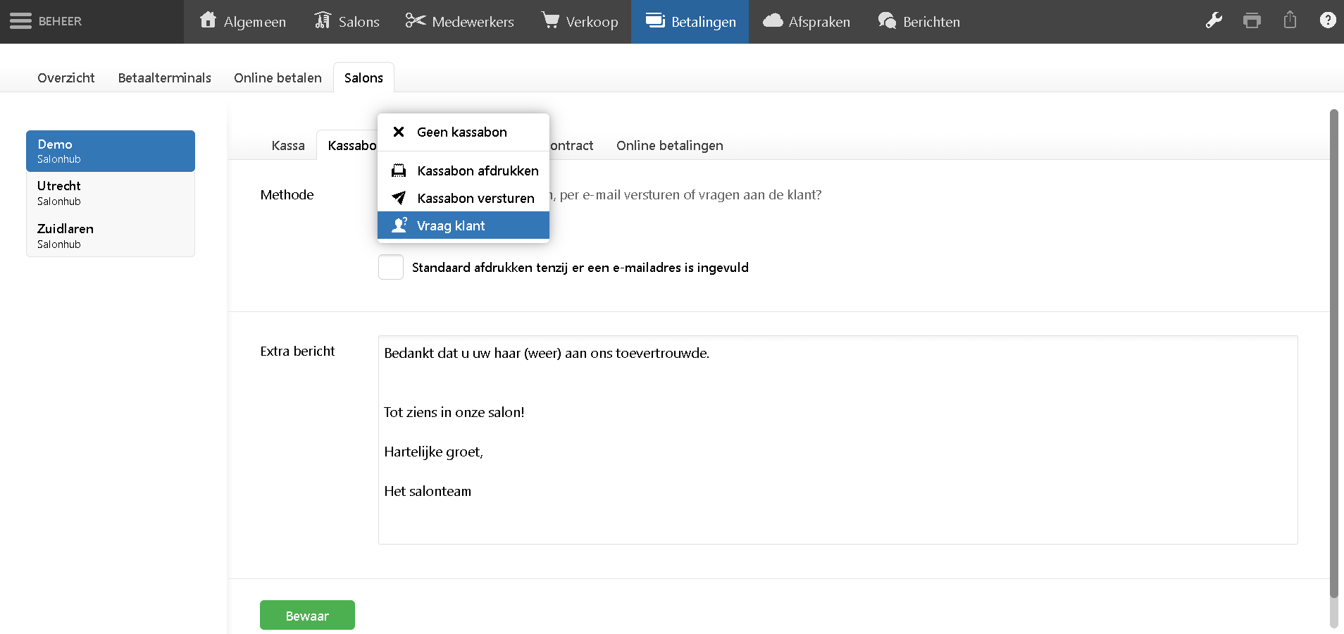Image resolution: width=1344 pixels, height=634 pixels.
Task: Click the shopping cart Verkoop icon
Action: click(x=550, y=20)
